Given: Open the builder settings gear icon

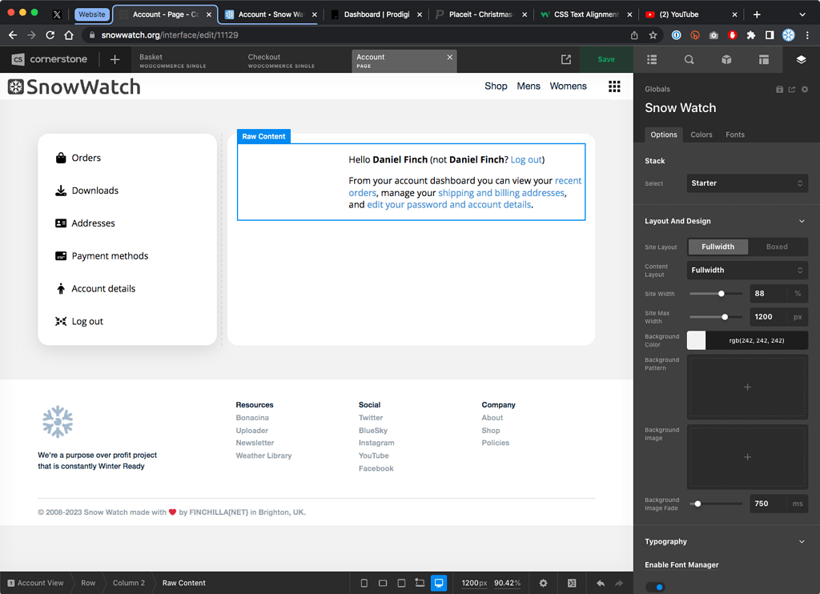Looking at the screenshot, I should pos(543,583).
